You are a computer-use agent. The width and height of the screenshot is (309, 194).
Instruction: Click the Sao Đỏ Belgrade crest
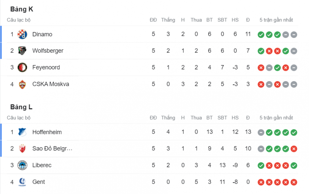pyautogui.click(x=22, y=149)
